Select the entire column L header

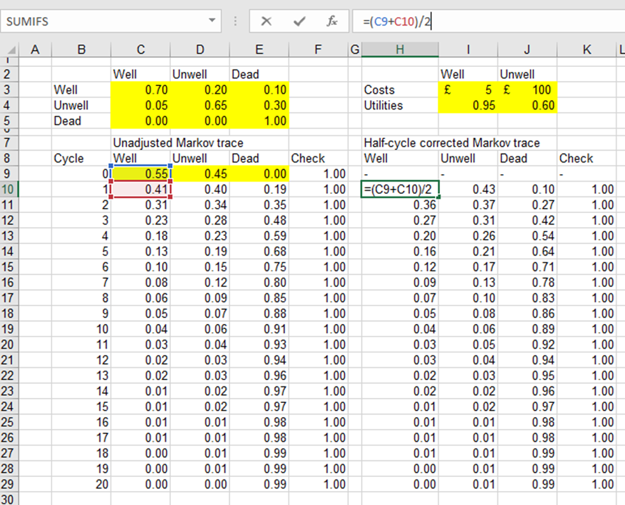click(619, 48)
